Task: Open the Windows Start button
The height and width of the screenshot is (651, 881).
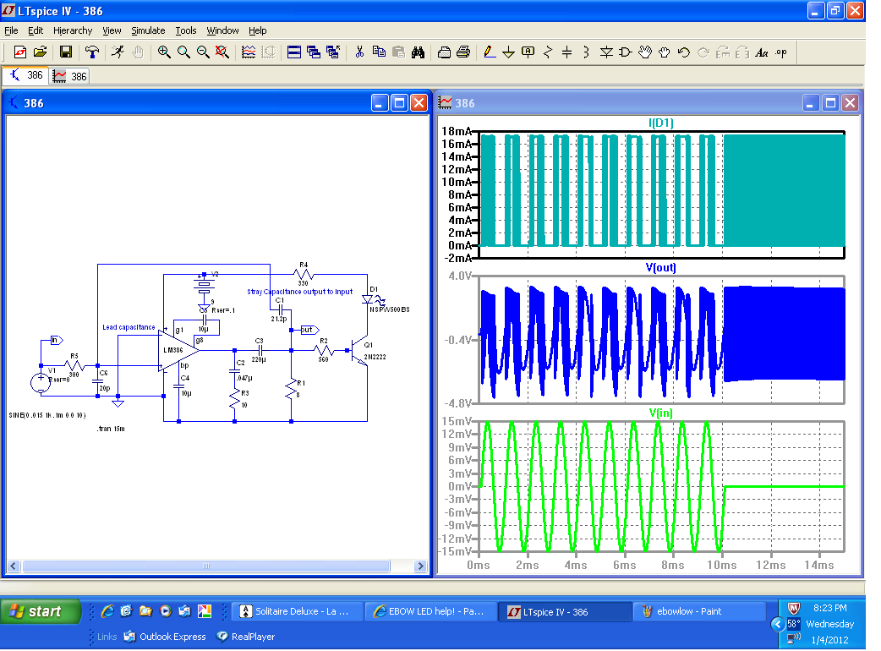Action: coord(41,611)
